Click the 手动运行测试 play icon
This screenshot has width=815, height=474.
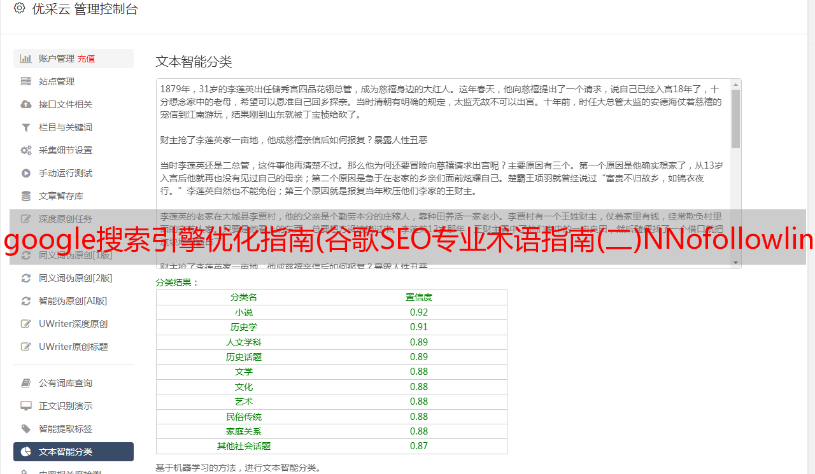pos(25,173)
